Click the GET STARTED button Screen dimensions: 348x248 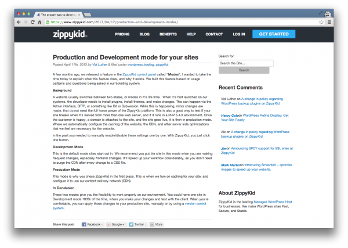pyautogui.click(x=274, y=34)
